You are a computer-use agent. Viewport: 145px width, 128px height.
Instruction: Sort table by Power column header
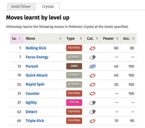pos(110,39)
